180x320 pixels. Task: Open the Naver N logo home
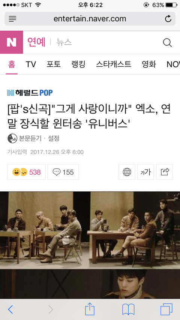coord(12,42)
